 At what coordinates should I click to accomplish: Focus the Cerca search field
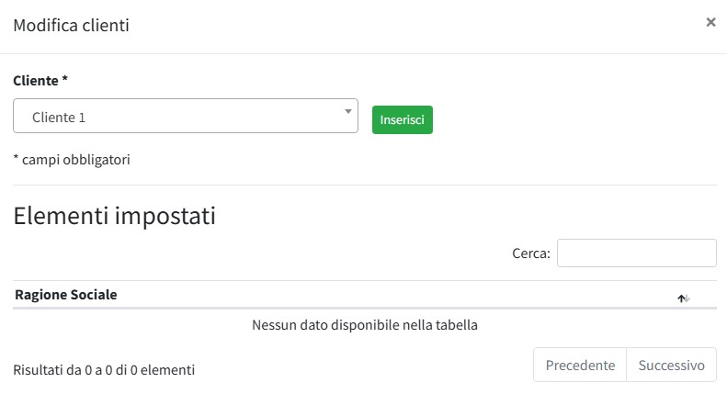(x=636, y=253)
